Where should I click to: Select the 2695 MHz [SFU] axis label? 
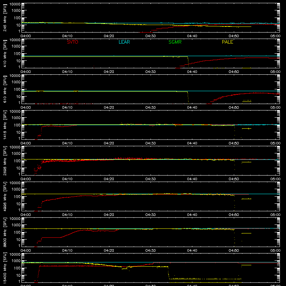[x=5, y=161]
